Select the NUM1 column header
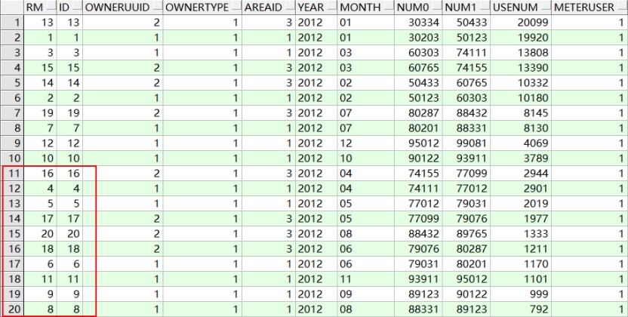628x317 pixels. (459, 7)
